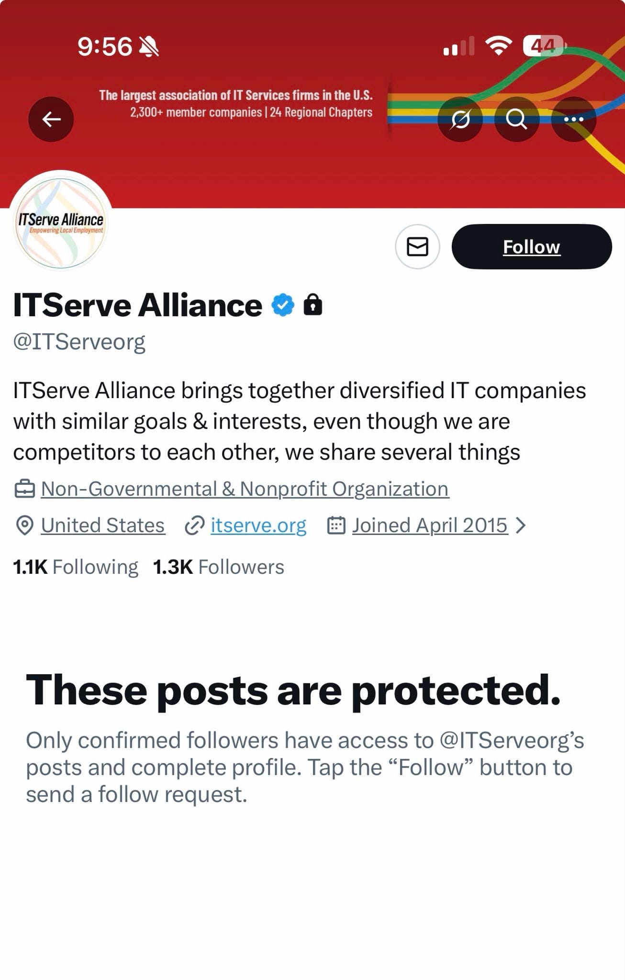Tap the padlock protected account icon
Viewport: 625px width, 980px height.
313,305
